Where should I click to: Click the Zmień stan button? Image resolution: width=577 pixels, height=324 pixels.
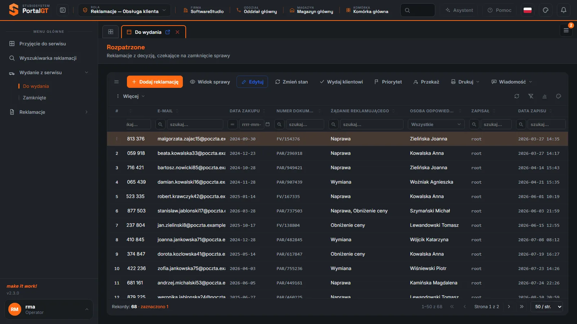pyautogui.click(x=291, y=82)
